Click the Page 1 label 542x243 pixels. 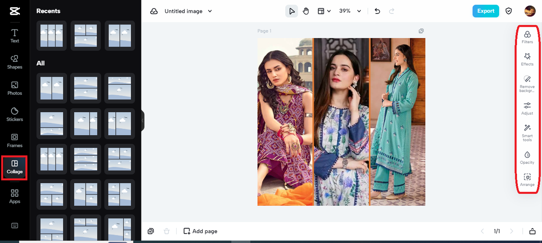[x=264, y=31]
